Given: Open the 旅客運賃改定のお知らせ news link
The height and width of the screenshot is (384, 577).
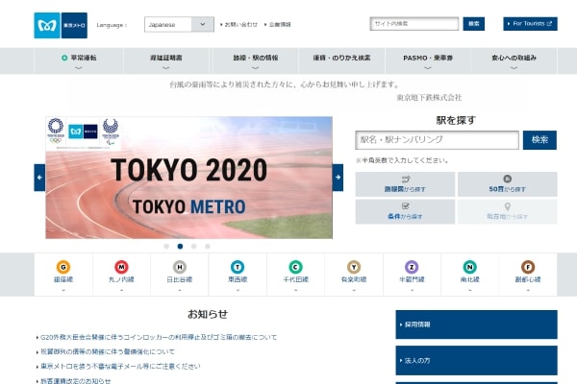Looking at the screenshot, I should click(x=75, y=381).
